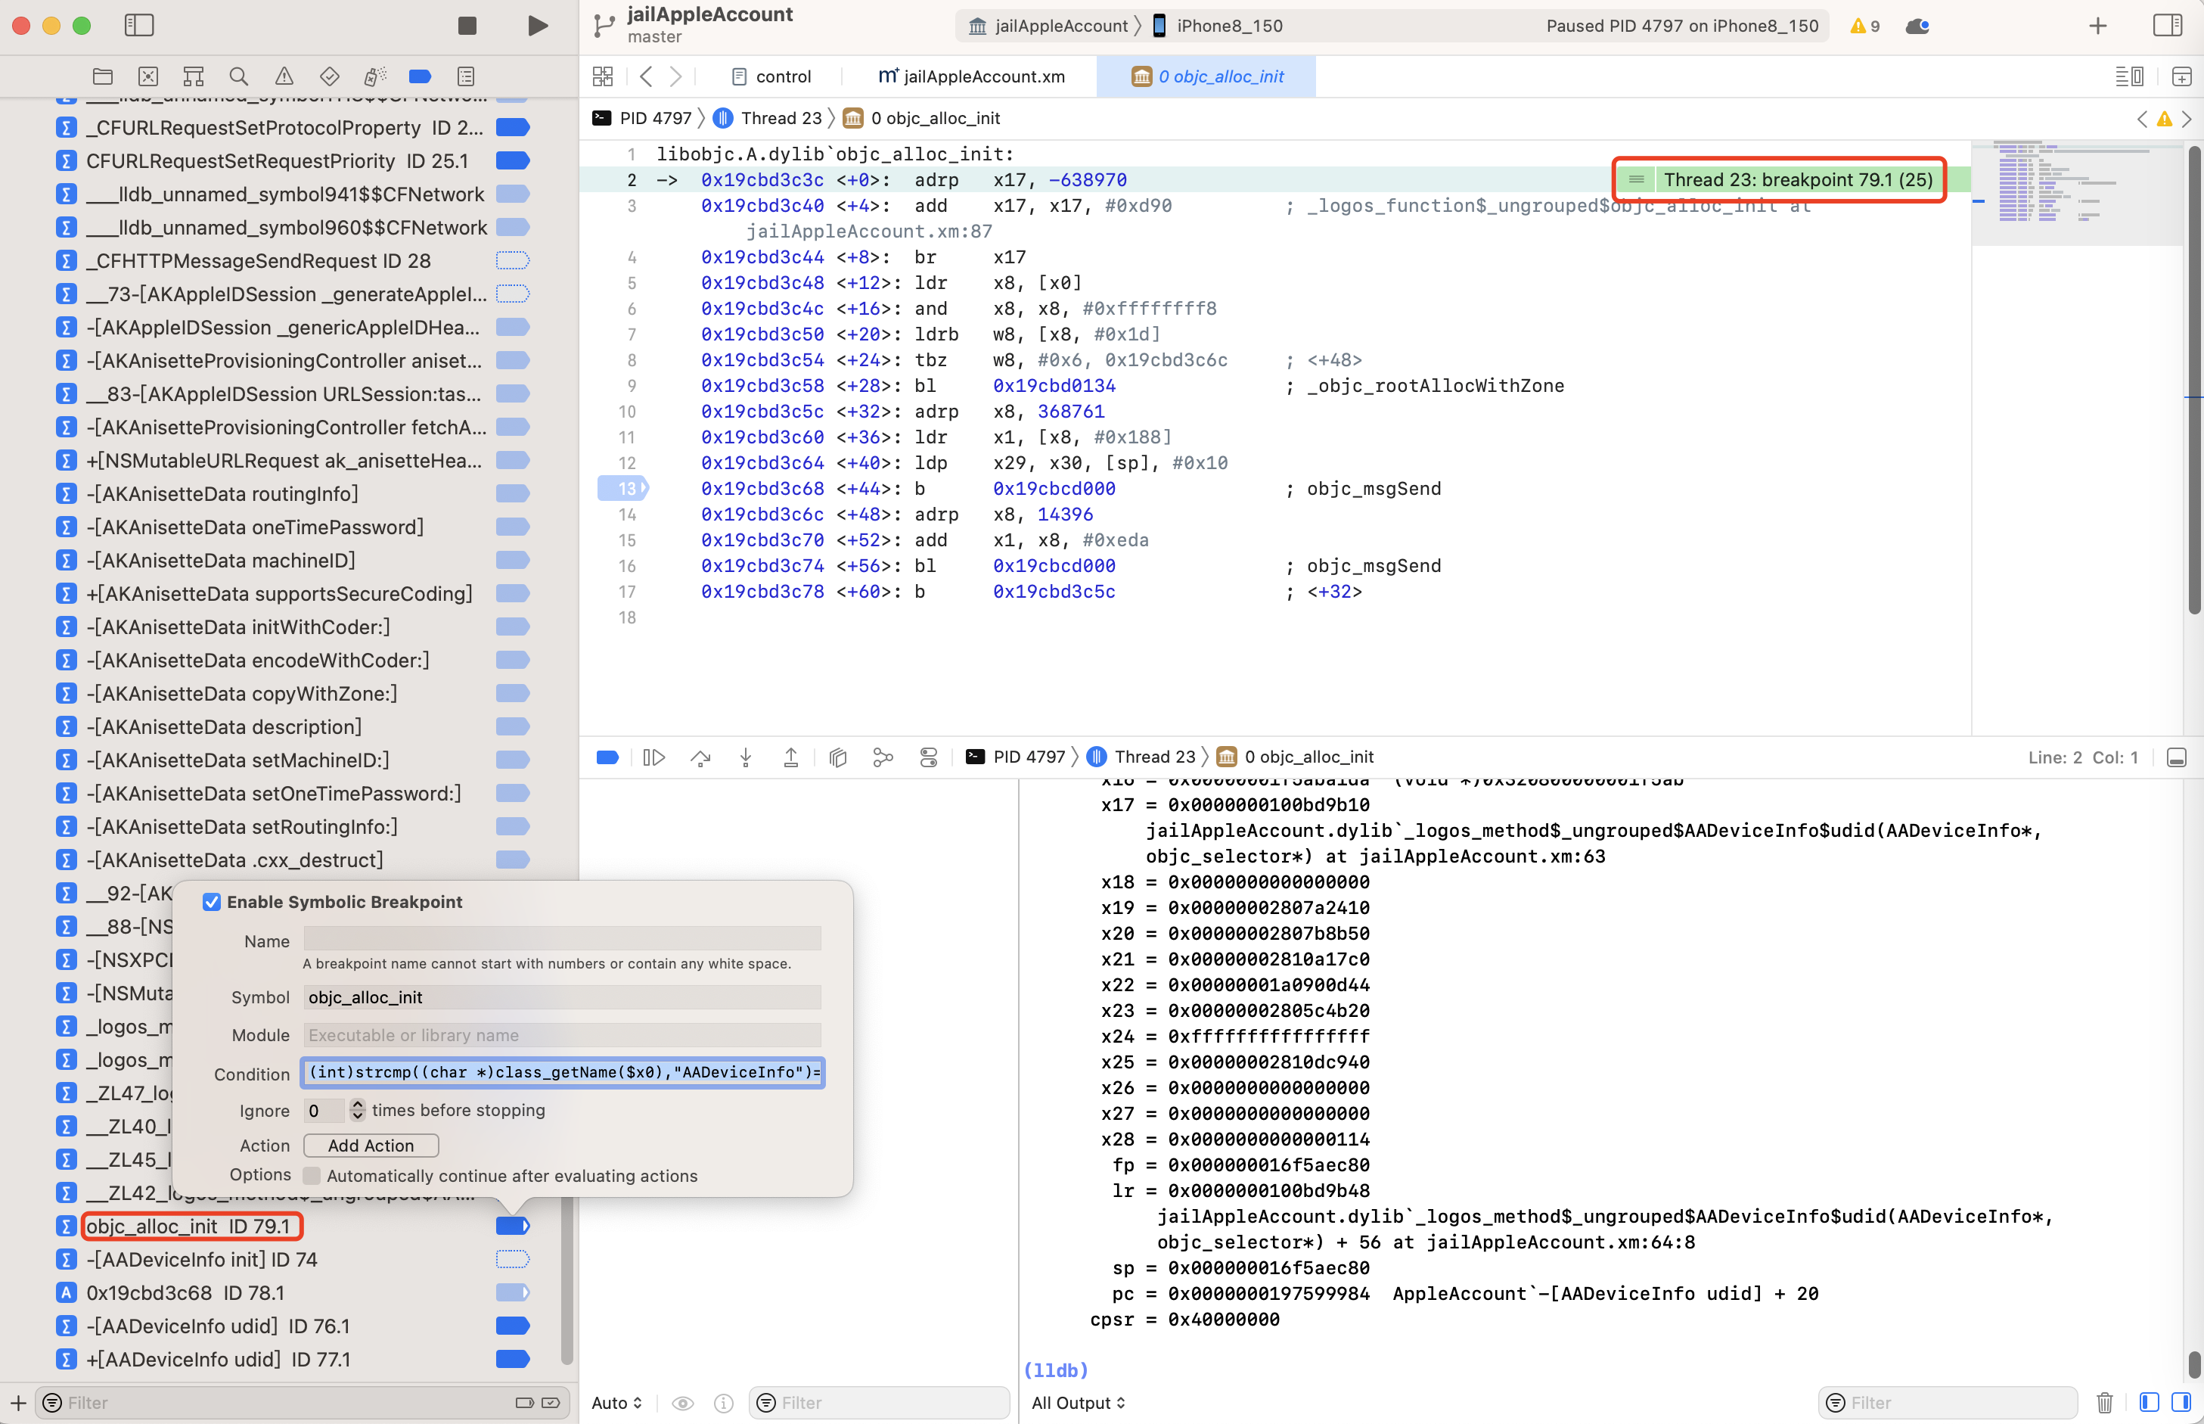Click Continue program execution

[x=653, y=757]
